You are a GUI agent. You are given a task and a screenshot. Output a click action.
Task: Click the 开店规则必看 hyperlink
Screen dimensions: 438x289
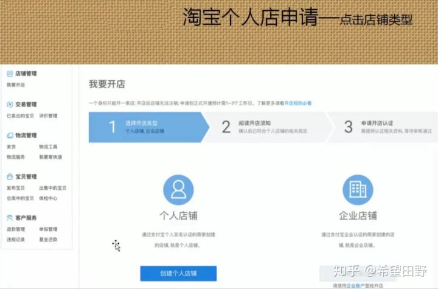click(x=298, y=103)
